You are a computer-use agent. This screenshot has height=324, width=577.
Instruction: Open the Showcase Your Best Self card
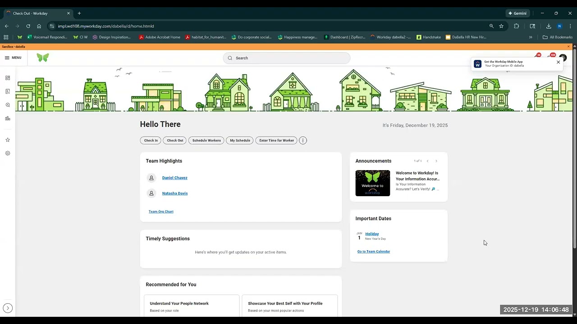coord(290,306)
